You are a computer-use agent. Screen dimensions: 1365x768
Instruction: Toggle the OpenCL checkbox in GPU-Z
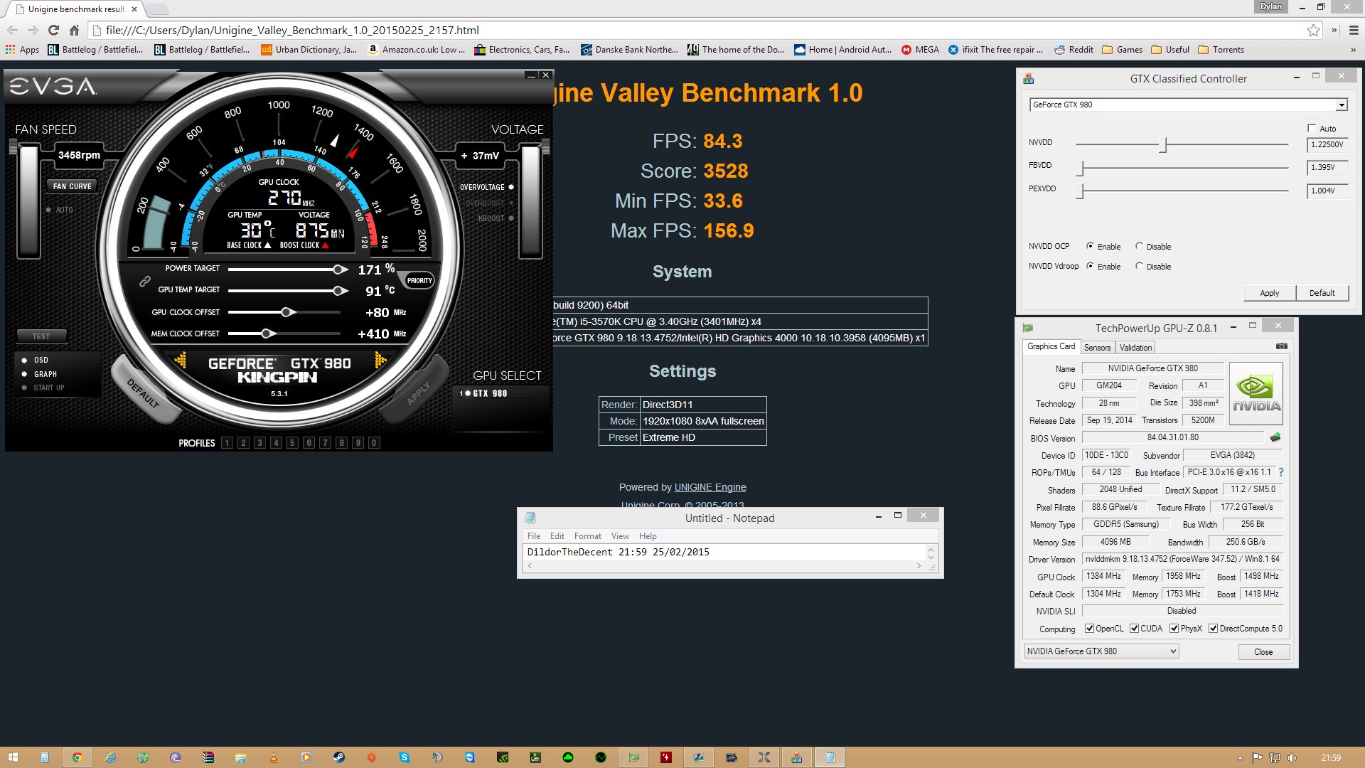pyautogui.click(x=1089, y=629)
